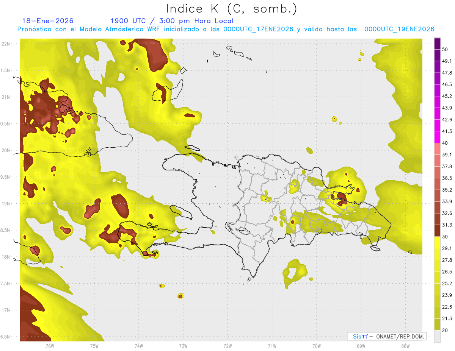Click the '29.1' colorbar label
The image size is (455, 351).
point(447,248)
